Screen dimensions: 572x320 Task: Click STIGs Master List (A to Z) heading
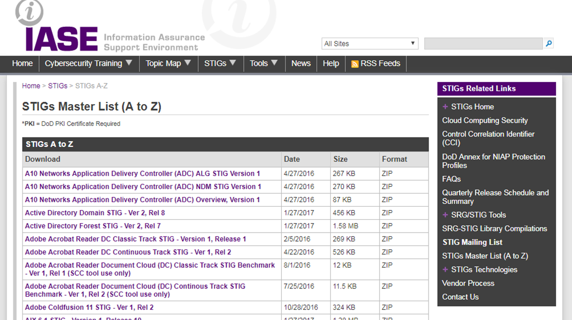coord(92,107)
